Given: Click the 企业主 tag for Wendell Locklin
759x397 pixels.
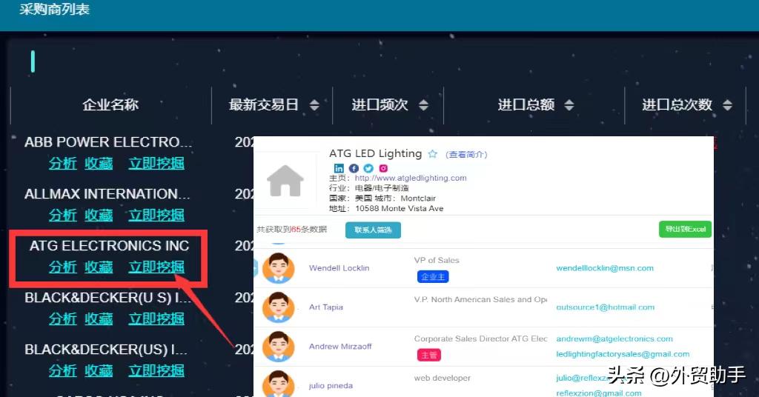Looking at the screenshot, I should click(433, 276).
